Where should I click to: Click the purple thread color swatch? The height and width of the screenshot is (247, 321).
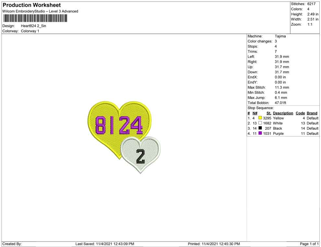260,133
